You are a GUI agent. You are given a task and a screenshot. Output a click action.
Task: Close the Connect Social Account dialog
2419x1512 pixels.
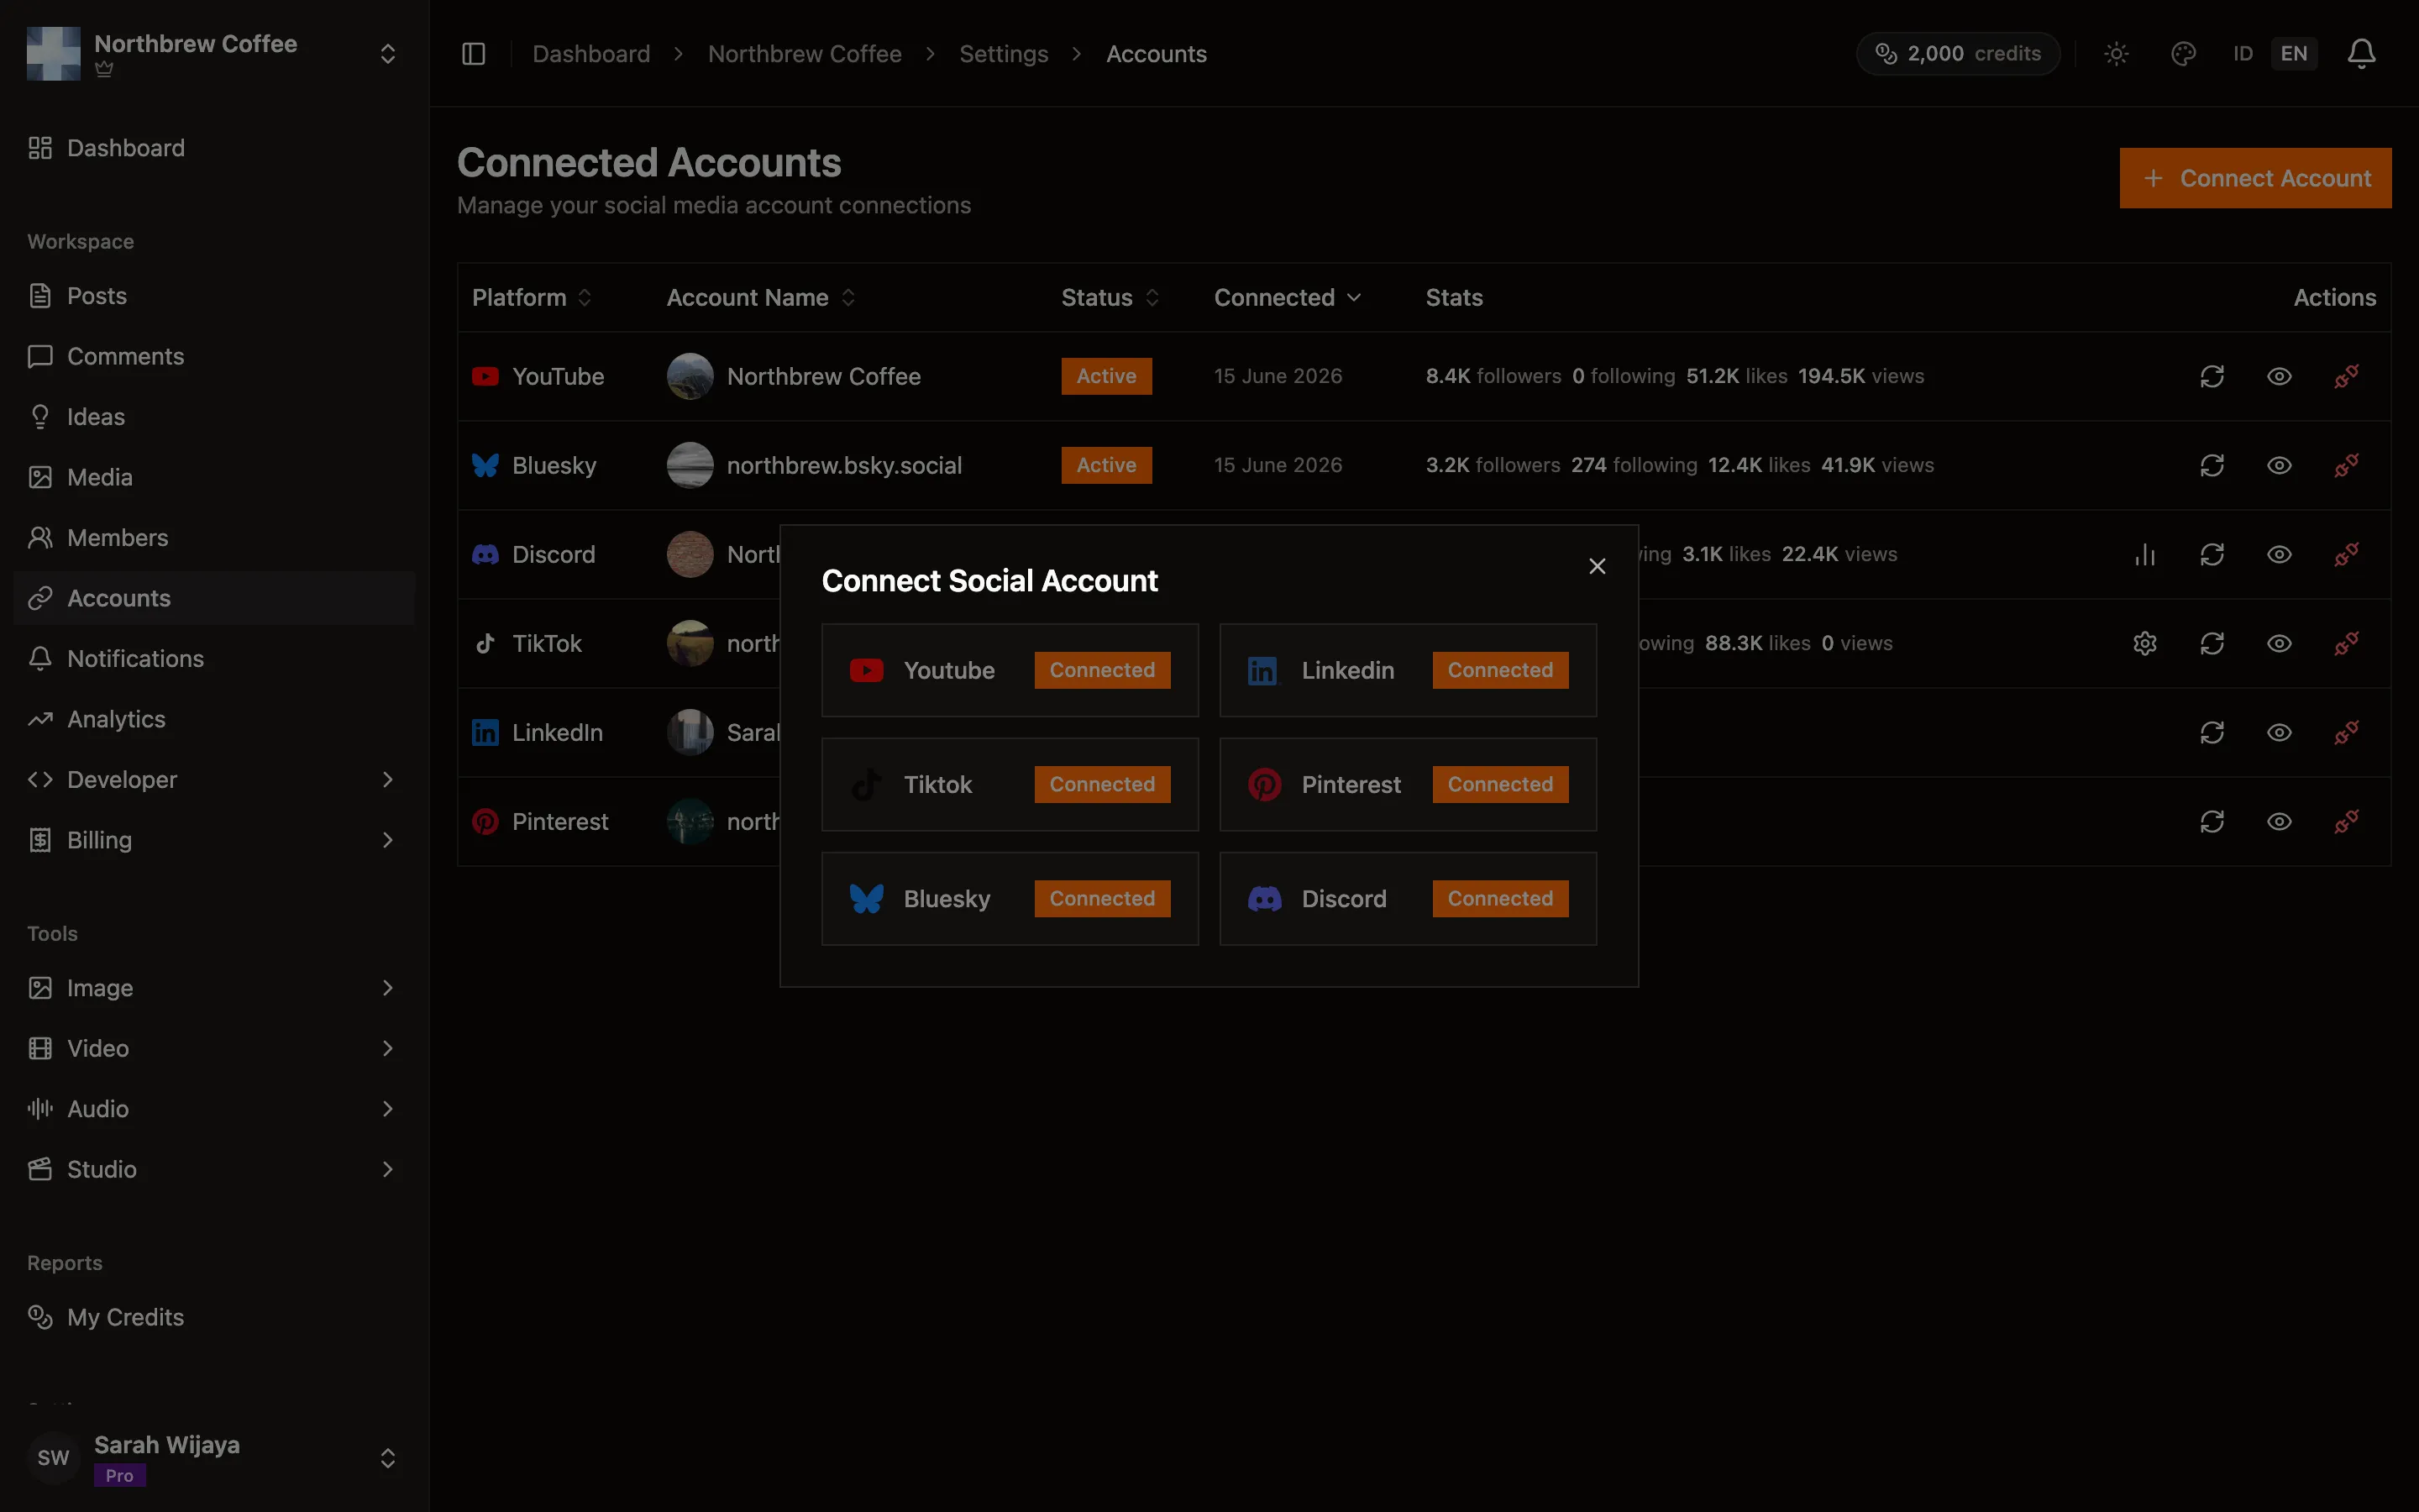point(1598,566)
